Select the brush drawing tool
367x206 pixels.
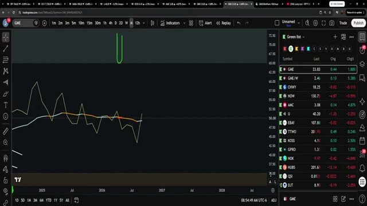tap(6, 94)
